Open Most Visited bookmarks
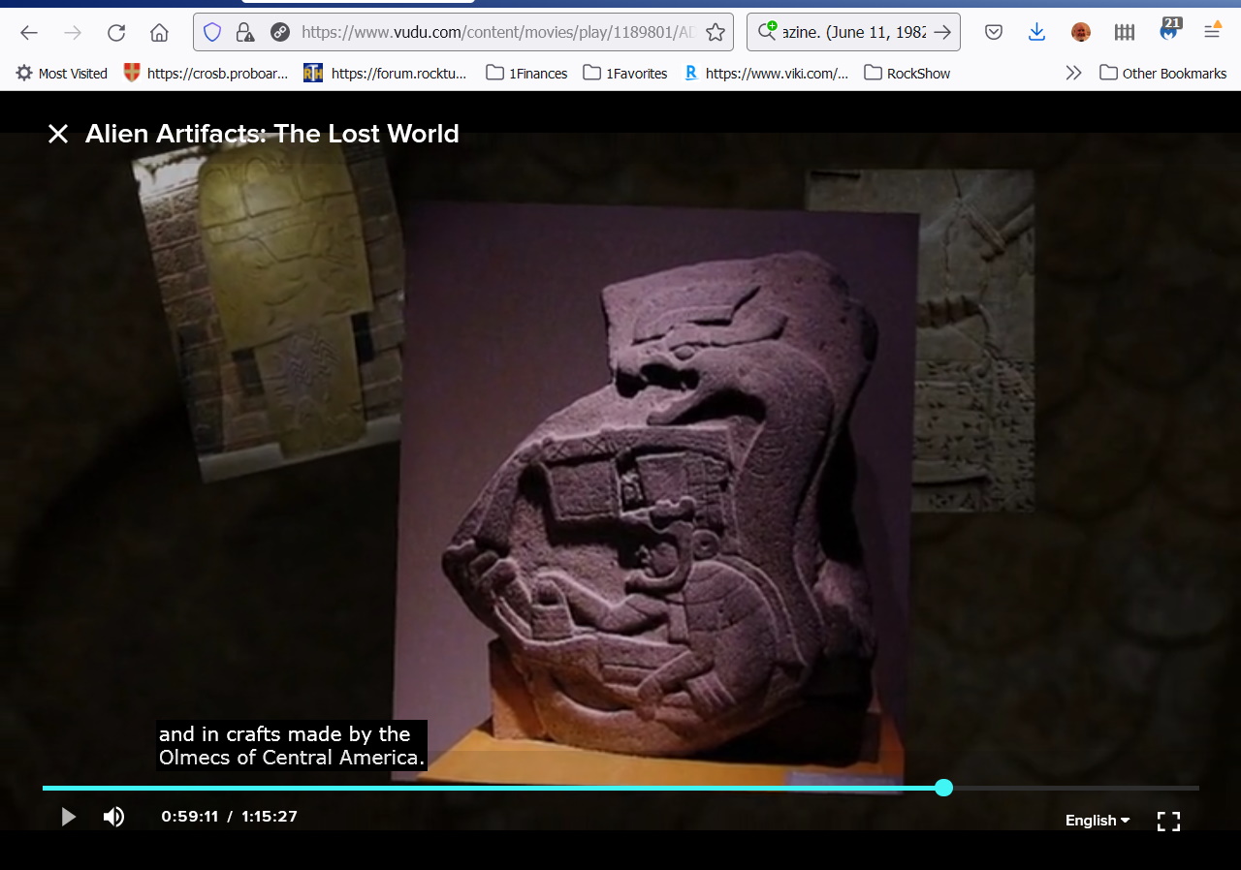1241x870 pixels. coord(62,73)
